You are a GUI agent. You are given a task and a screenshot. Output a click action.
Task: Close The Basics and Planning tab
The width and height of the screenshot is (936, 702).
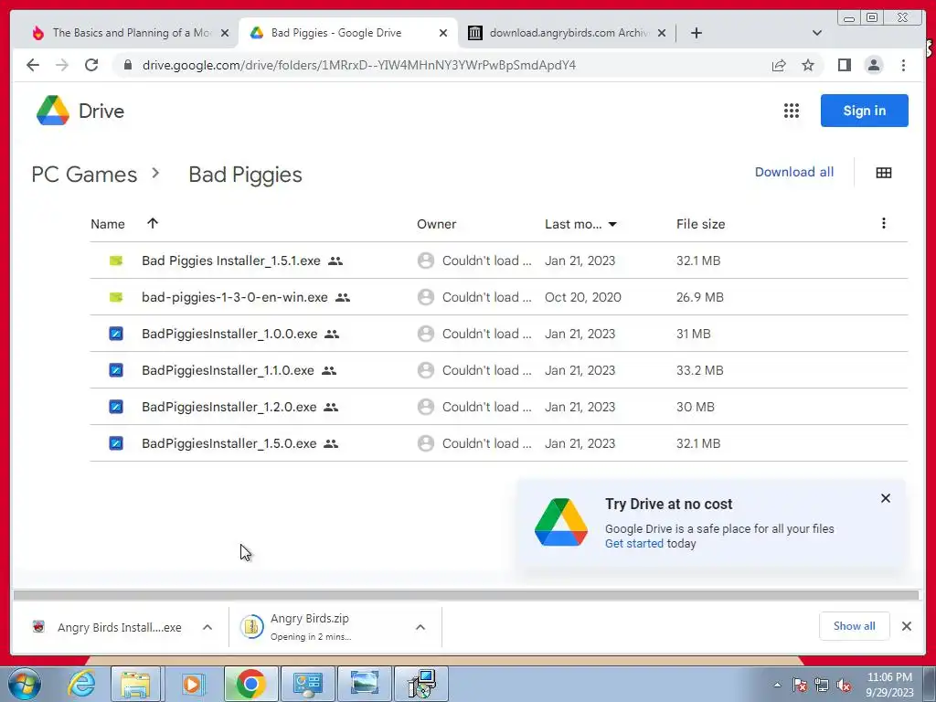point(225,33)
